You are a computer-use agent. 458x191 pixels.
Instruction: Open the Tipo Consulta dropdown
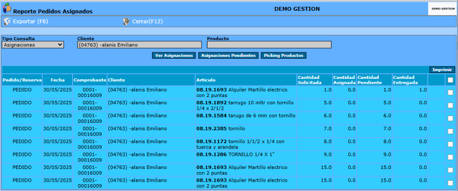click(x=33, y=45)
